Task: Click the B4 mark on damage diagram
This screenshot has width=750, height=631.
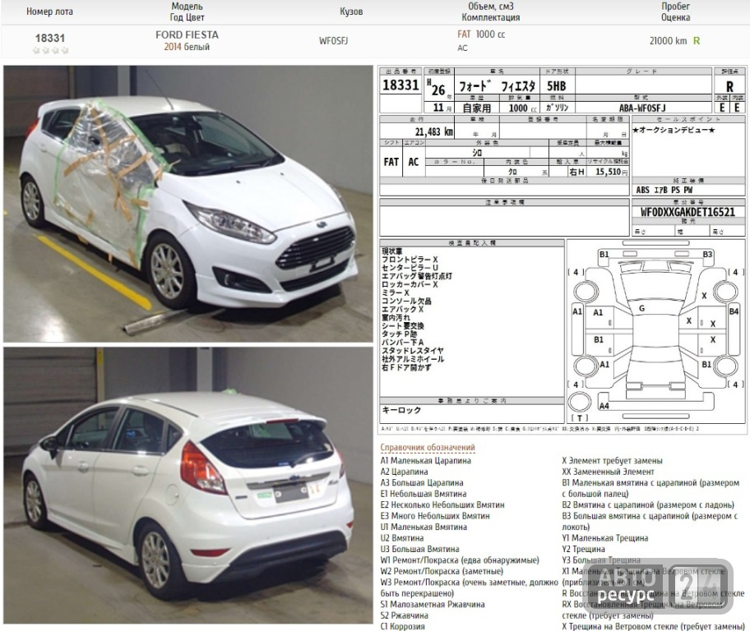Action: 734,311
